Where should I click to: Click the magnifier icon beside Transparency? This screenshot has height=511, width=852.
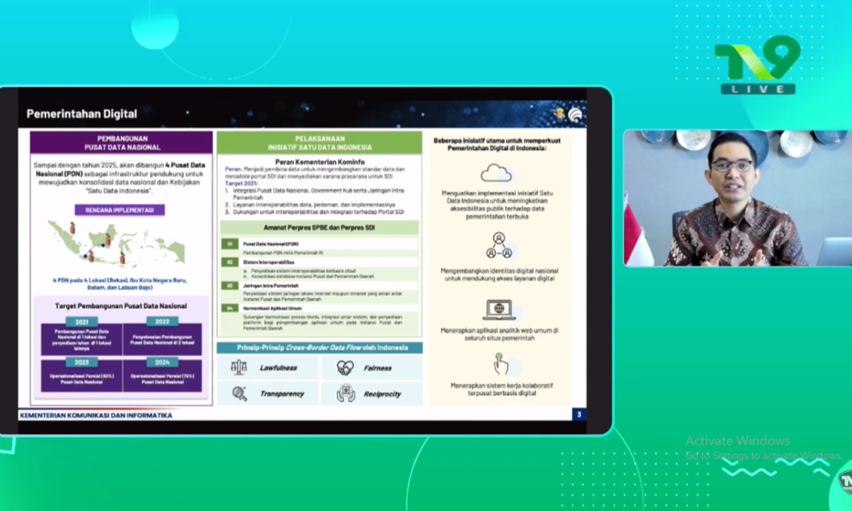click(x=239, y=393)
